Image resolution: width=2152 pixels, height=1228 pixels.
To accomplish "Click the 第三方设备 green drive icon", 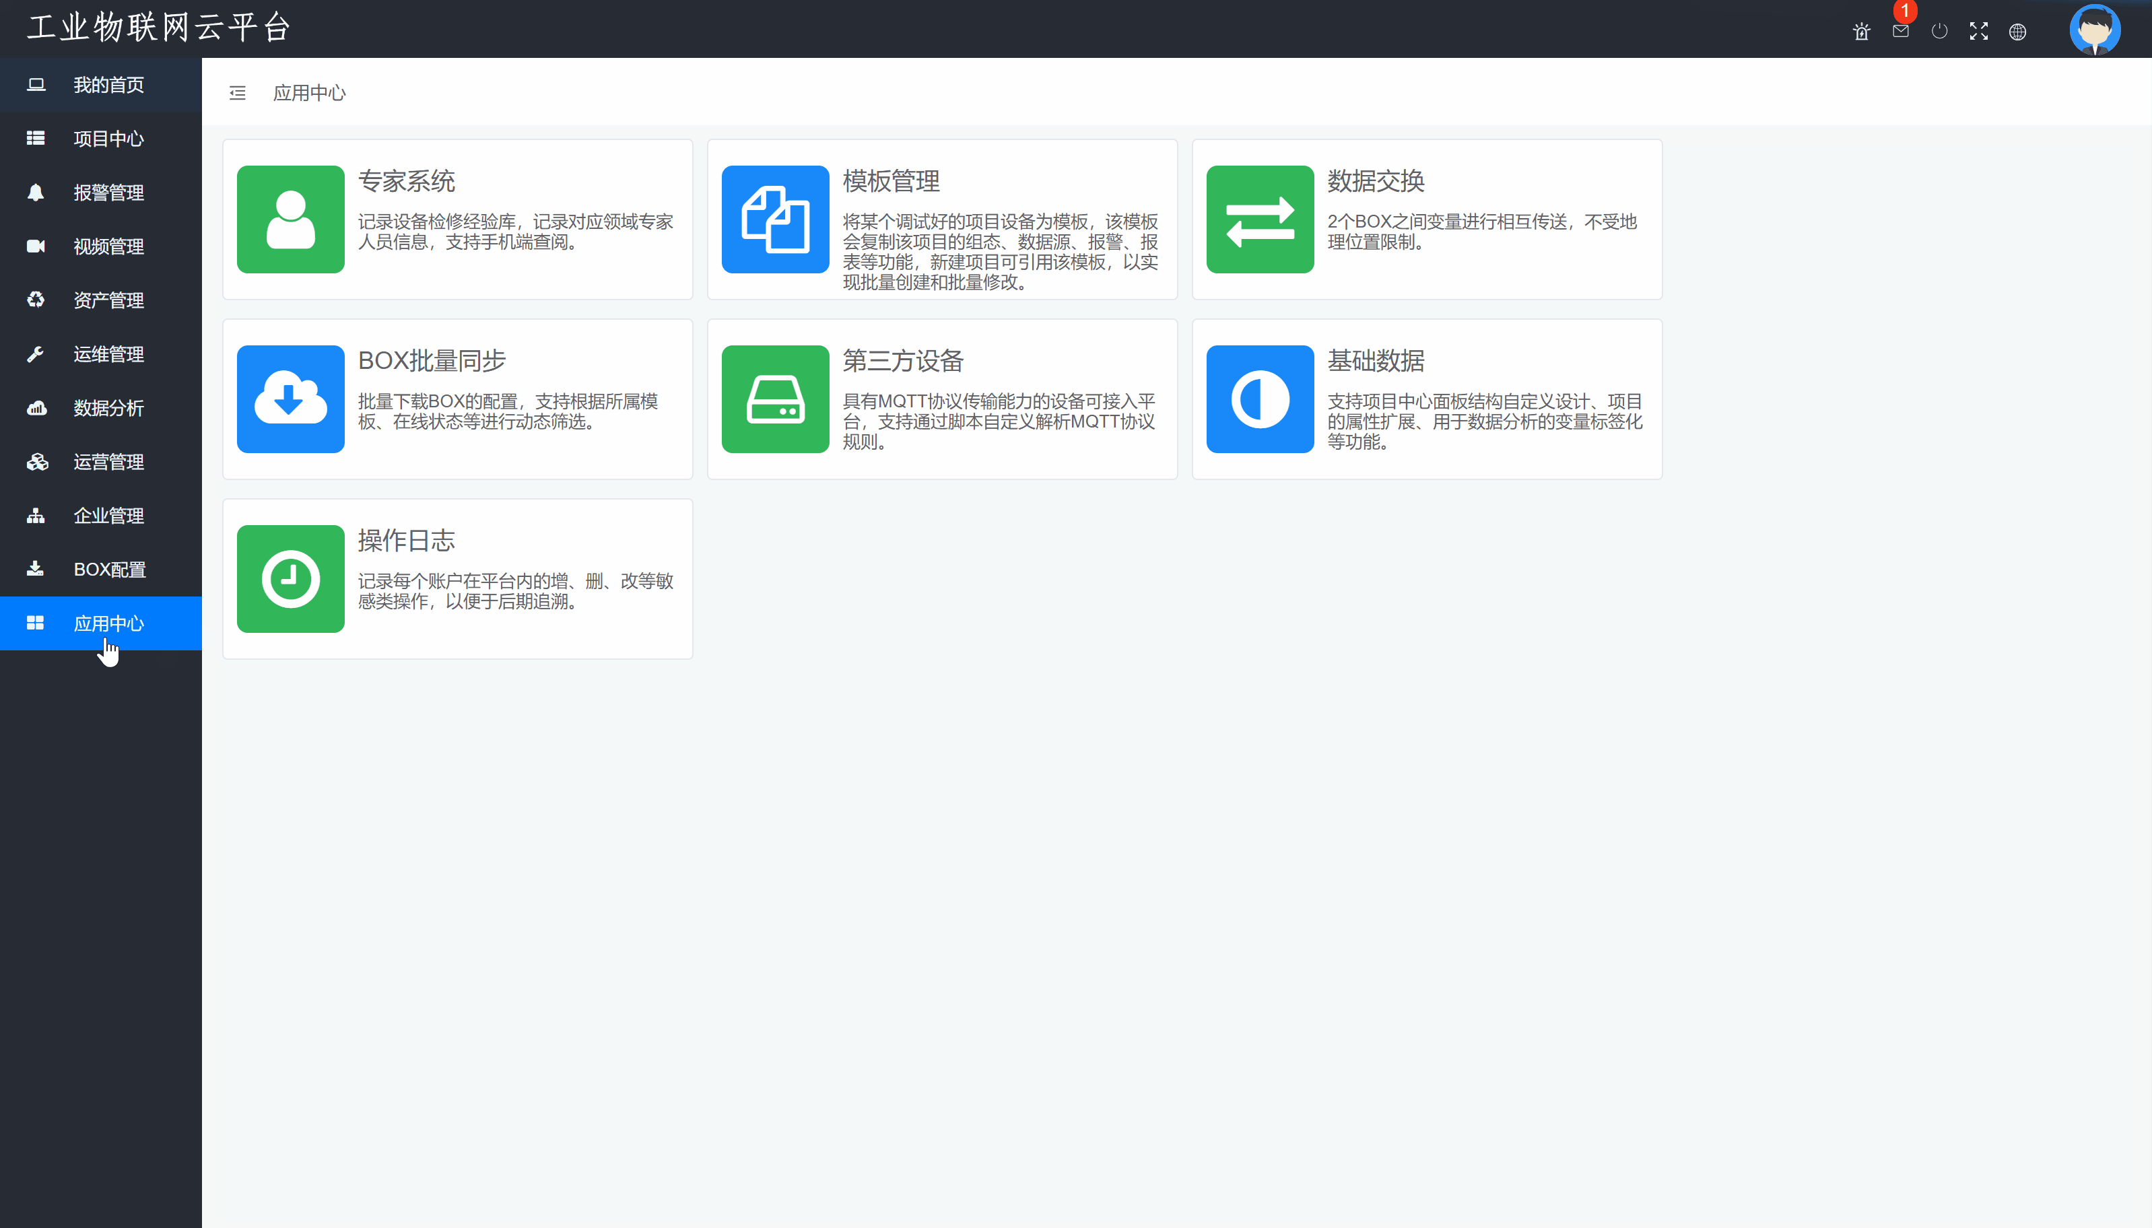I will coord(776,399).
